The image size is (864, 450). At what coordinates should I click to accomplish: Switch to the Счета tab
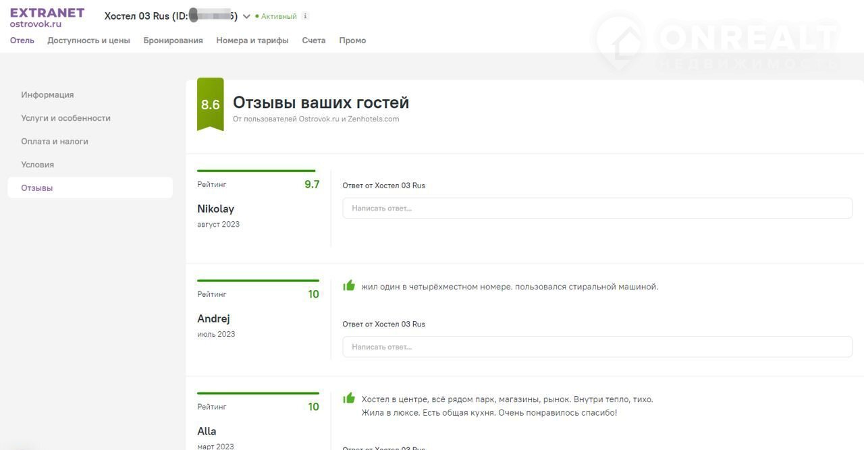click(x=313, y=40)
